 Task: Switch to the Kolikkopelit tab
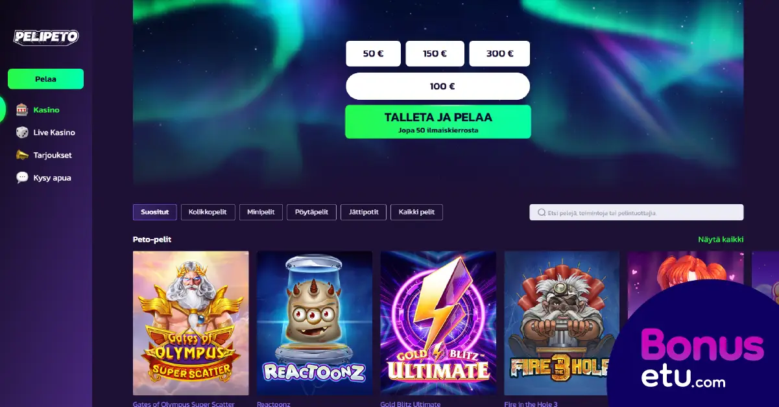click(x=208, y=212)
